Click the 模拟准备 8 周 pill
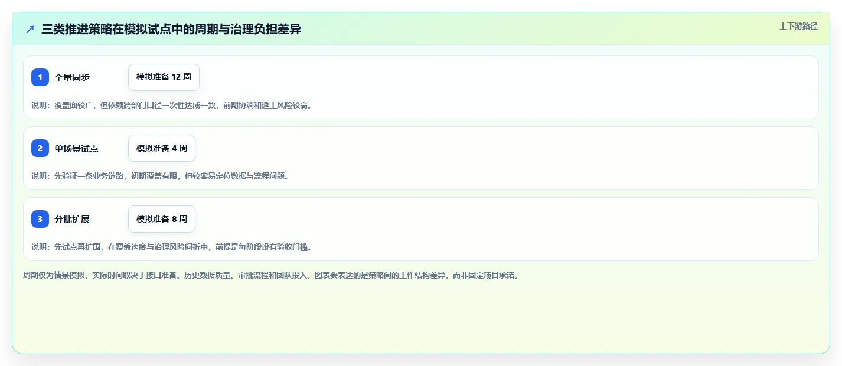The width and height of the screenshot is (842, 366). coord(162,219)
